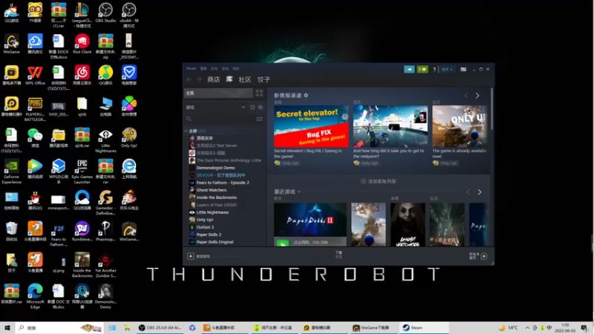This screenshot has width=594, height=334.
Task: Select the Only Up! desktop shortcut
Action: point(128,138)
